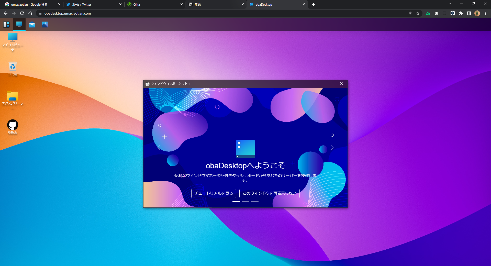Switch to the umaxiaotian Google 検索 tab
The height and width of the screenshot is (266, 491).
pos(32,4)
